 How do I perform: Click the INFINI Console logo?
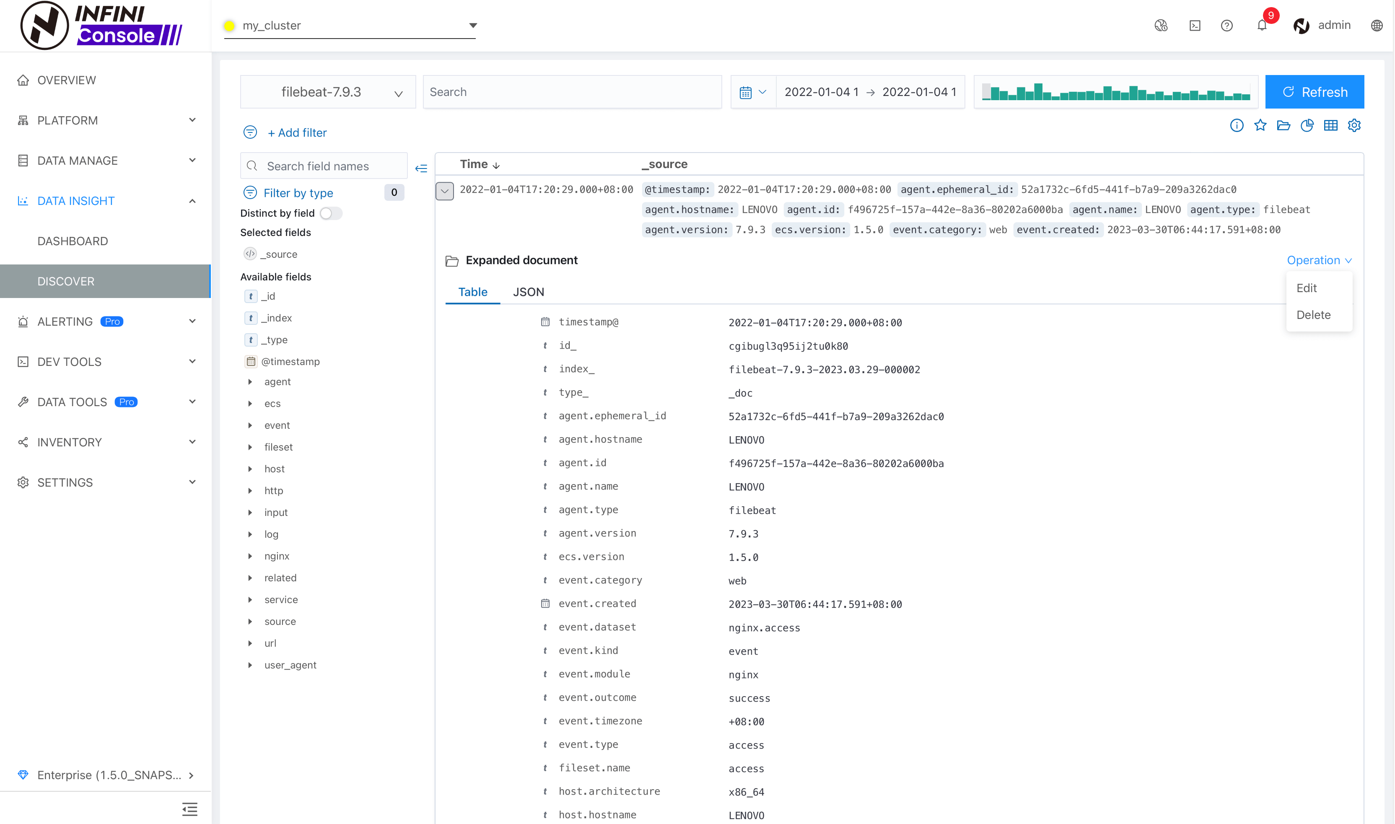tap(101, 26)
